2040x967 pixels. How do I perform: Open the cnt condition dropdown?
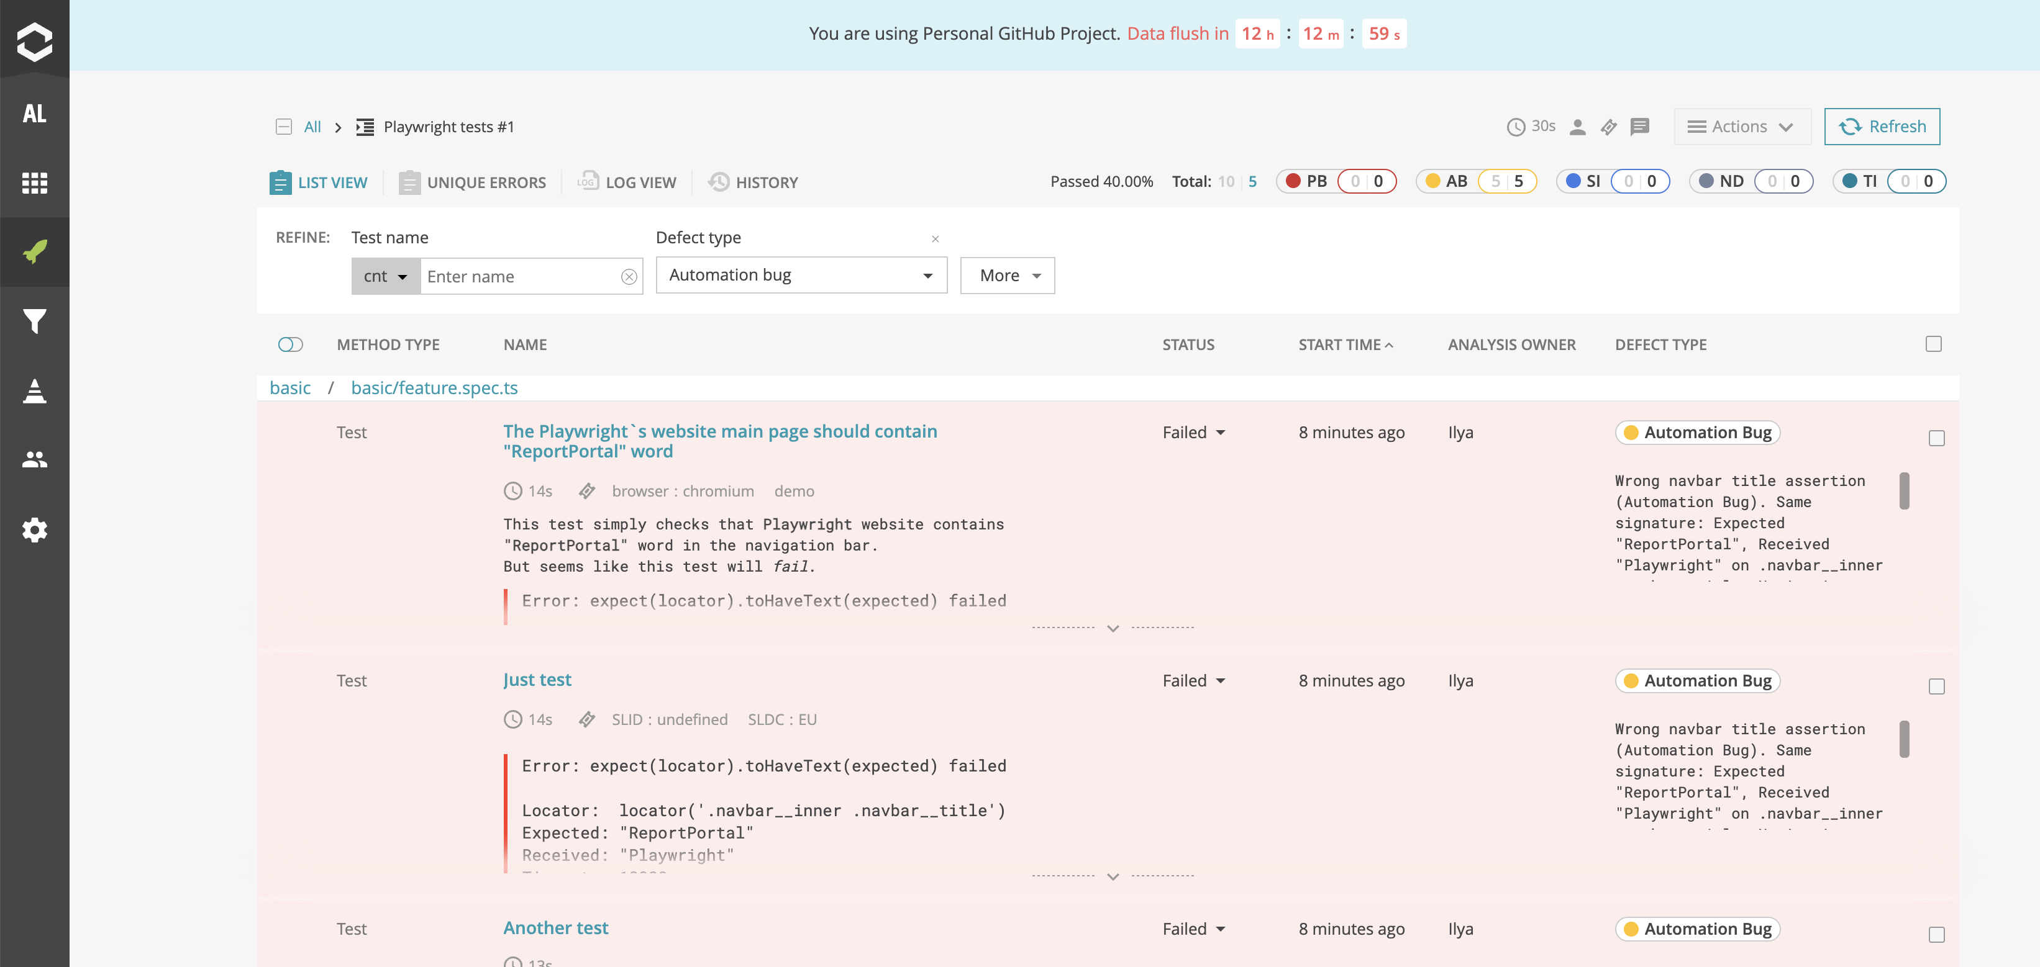[x=386, y=276]
